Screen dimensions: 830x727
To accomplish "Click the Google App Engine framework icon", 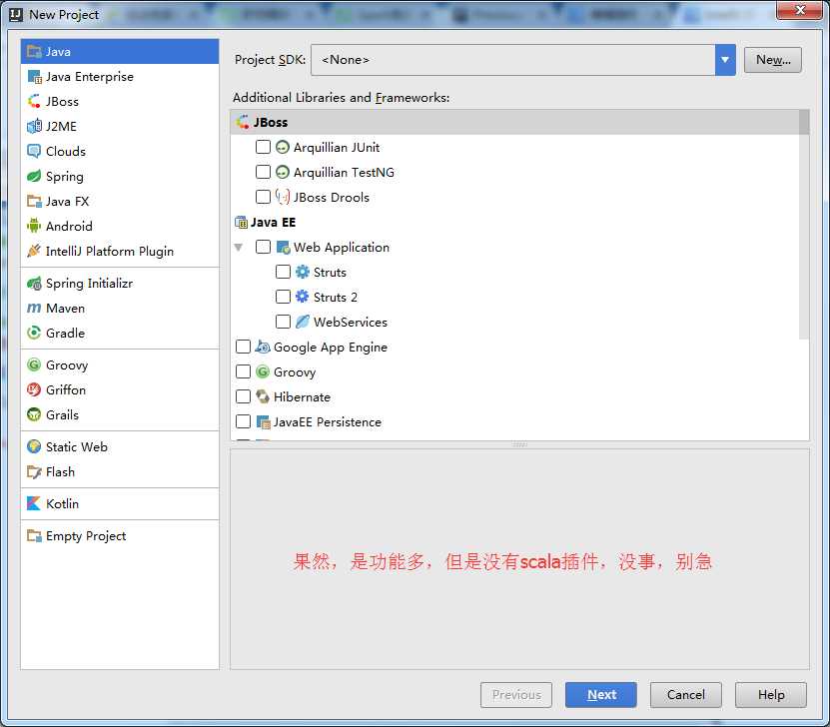I will (263, 348).
